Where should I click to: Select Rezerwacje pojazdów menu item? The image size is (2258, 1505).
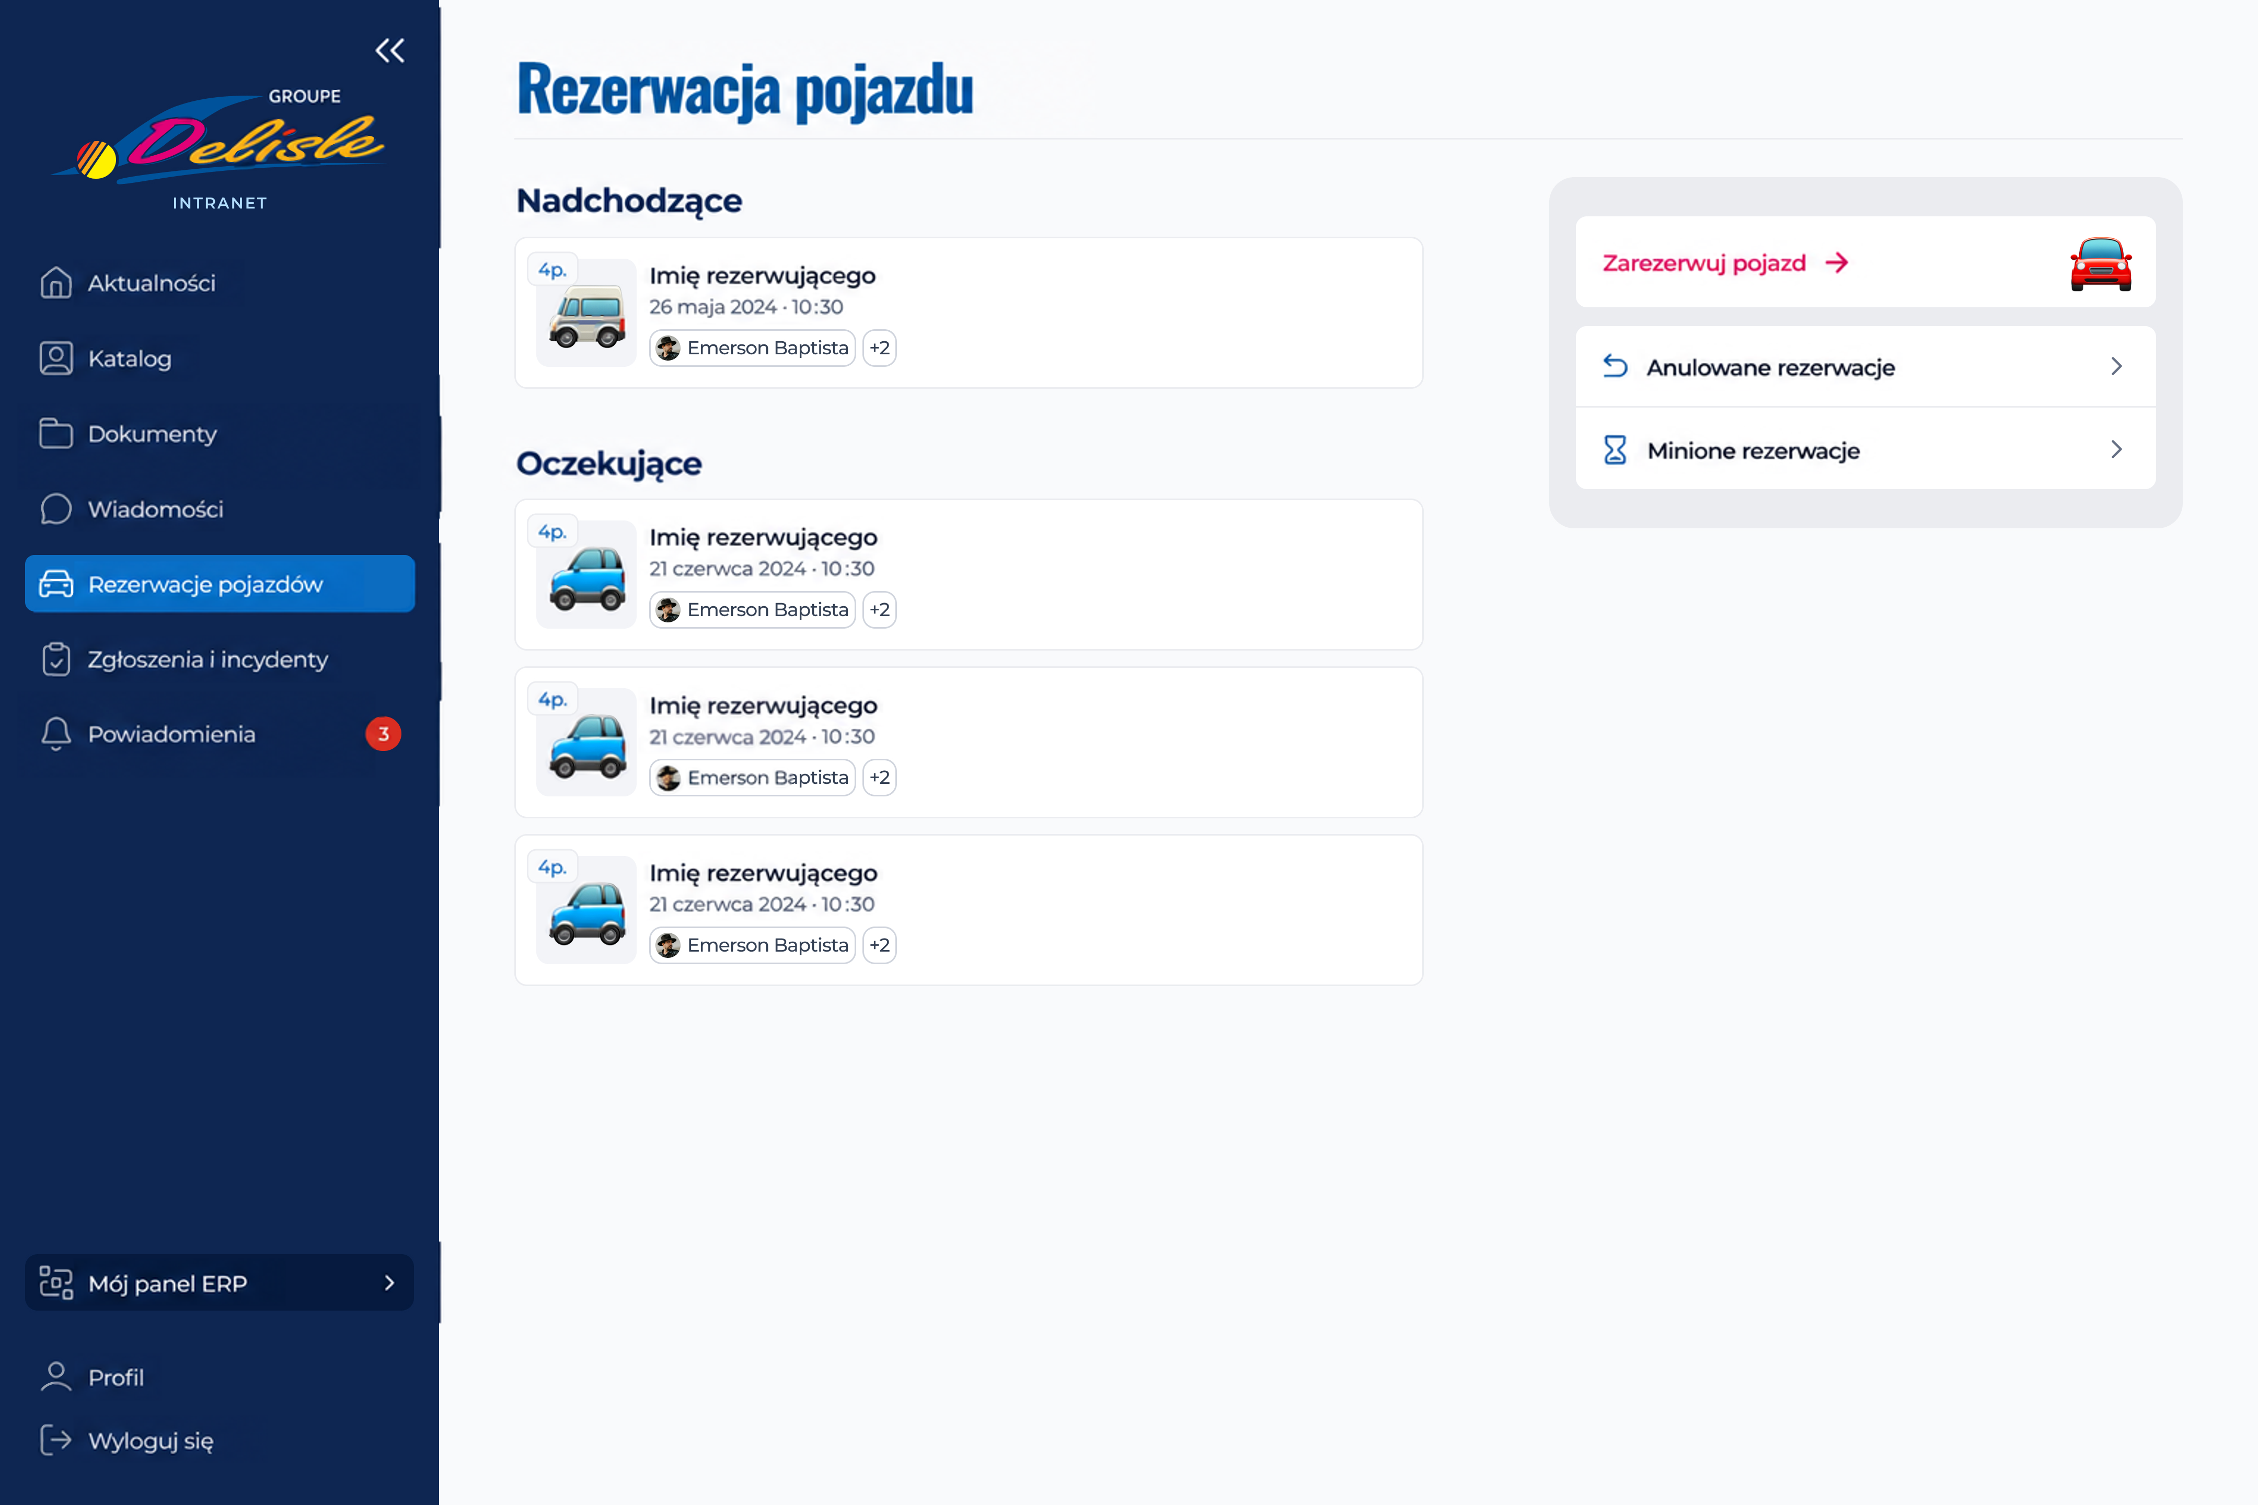[220, 584]
